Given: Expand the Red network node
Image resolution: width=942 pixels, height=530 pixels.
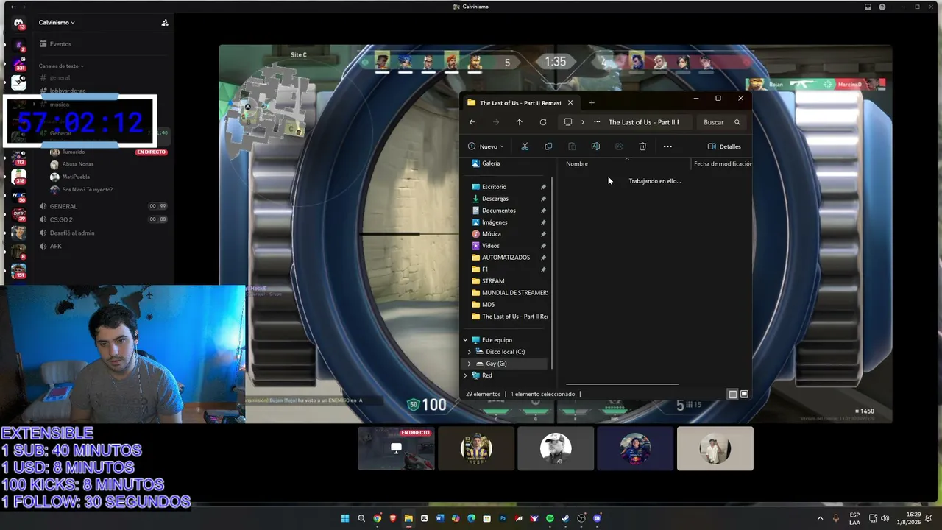Looking at the screenshot, I should point(465,375).
